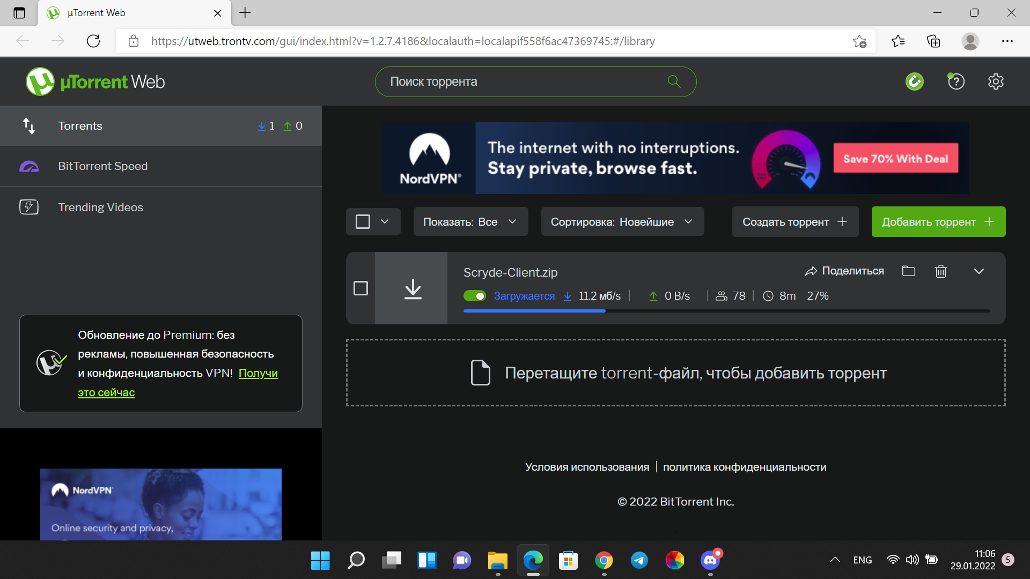The height and width of the screenshot is (579, 1030).
Task: Open Telegram from the taskbar
Action: 639,560
